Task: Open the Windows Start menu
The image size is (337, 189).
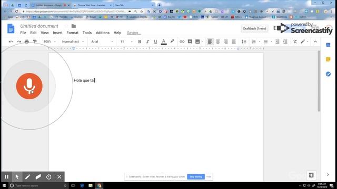Action: [4, 185]
